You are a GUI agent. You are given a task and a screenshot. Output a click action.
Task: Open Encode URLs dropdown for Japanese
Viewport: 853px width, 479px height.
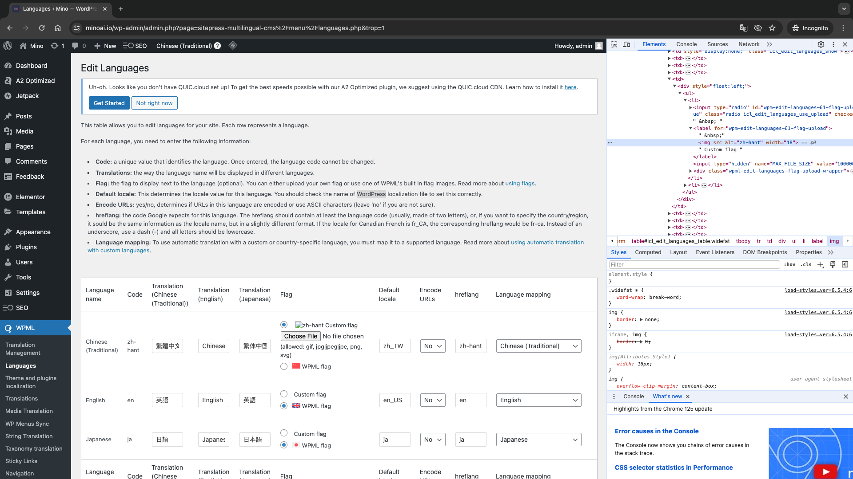click(433, 440)
